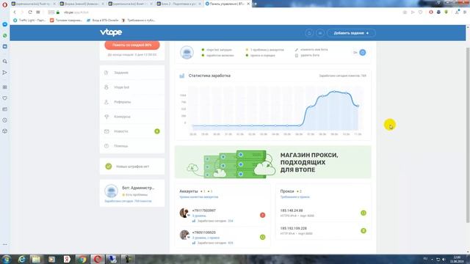Click the last data point on the earnings chart
Viewport: 470px width, 264px height.
358,106
